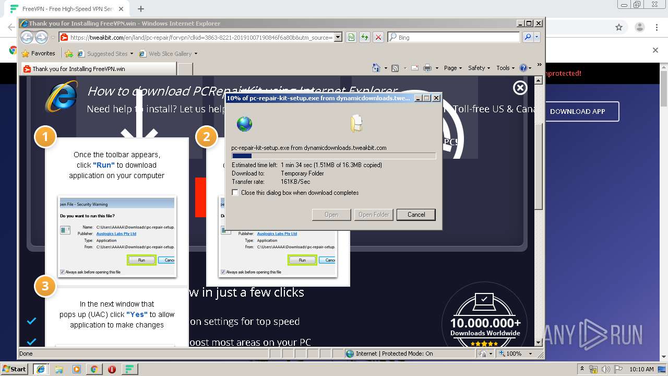Click the tweakbit.com address bar URL
The image size is (668, 376).
click(201, 37)
